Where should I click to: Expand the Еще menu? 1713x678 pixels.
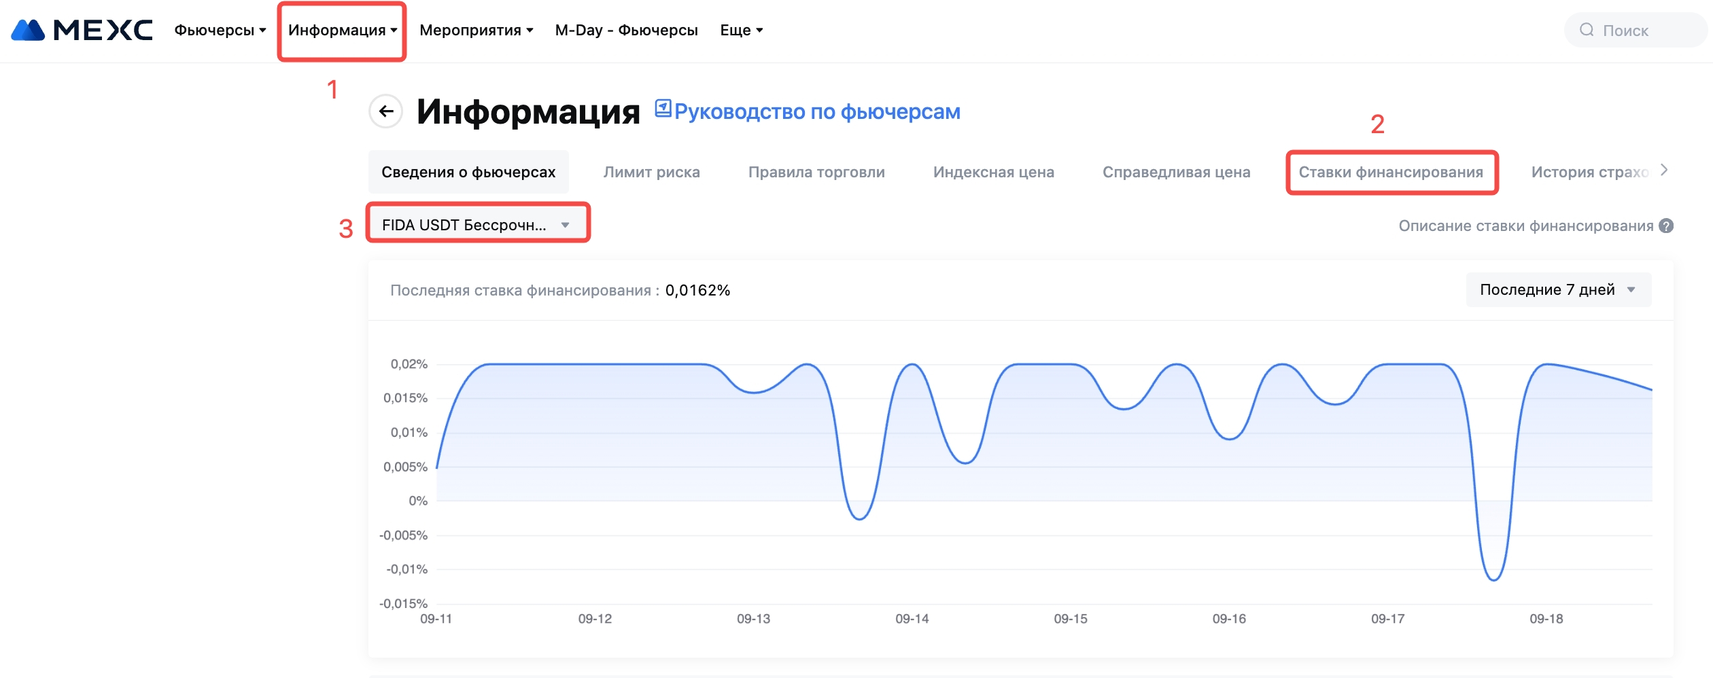741,31
